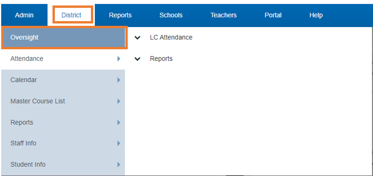Select the District tab
373x176 pixels.
(x=71, y=15)
